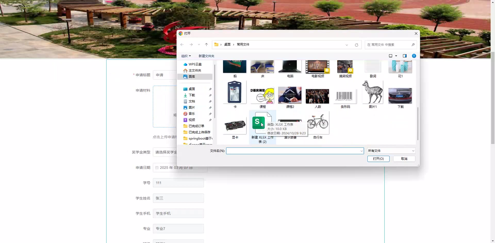The image size is (495, 243).
Task: Search within 常用文件 folder
Action: [x=391, y=45]
